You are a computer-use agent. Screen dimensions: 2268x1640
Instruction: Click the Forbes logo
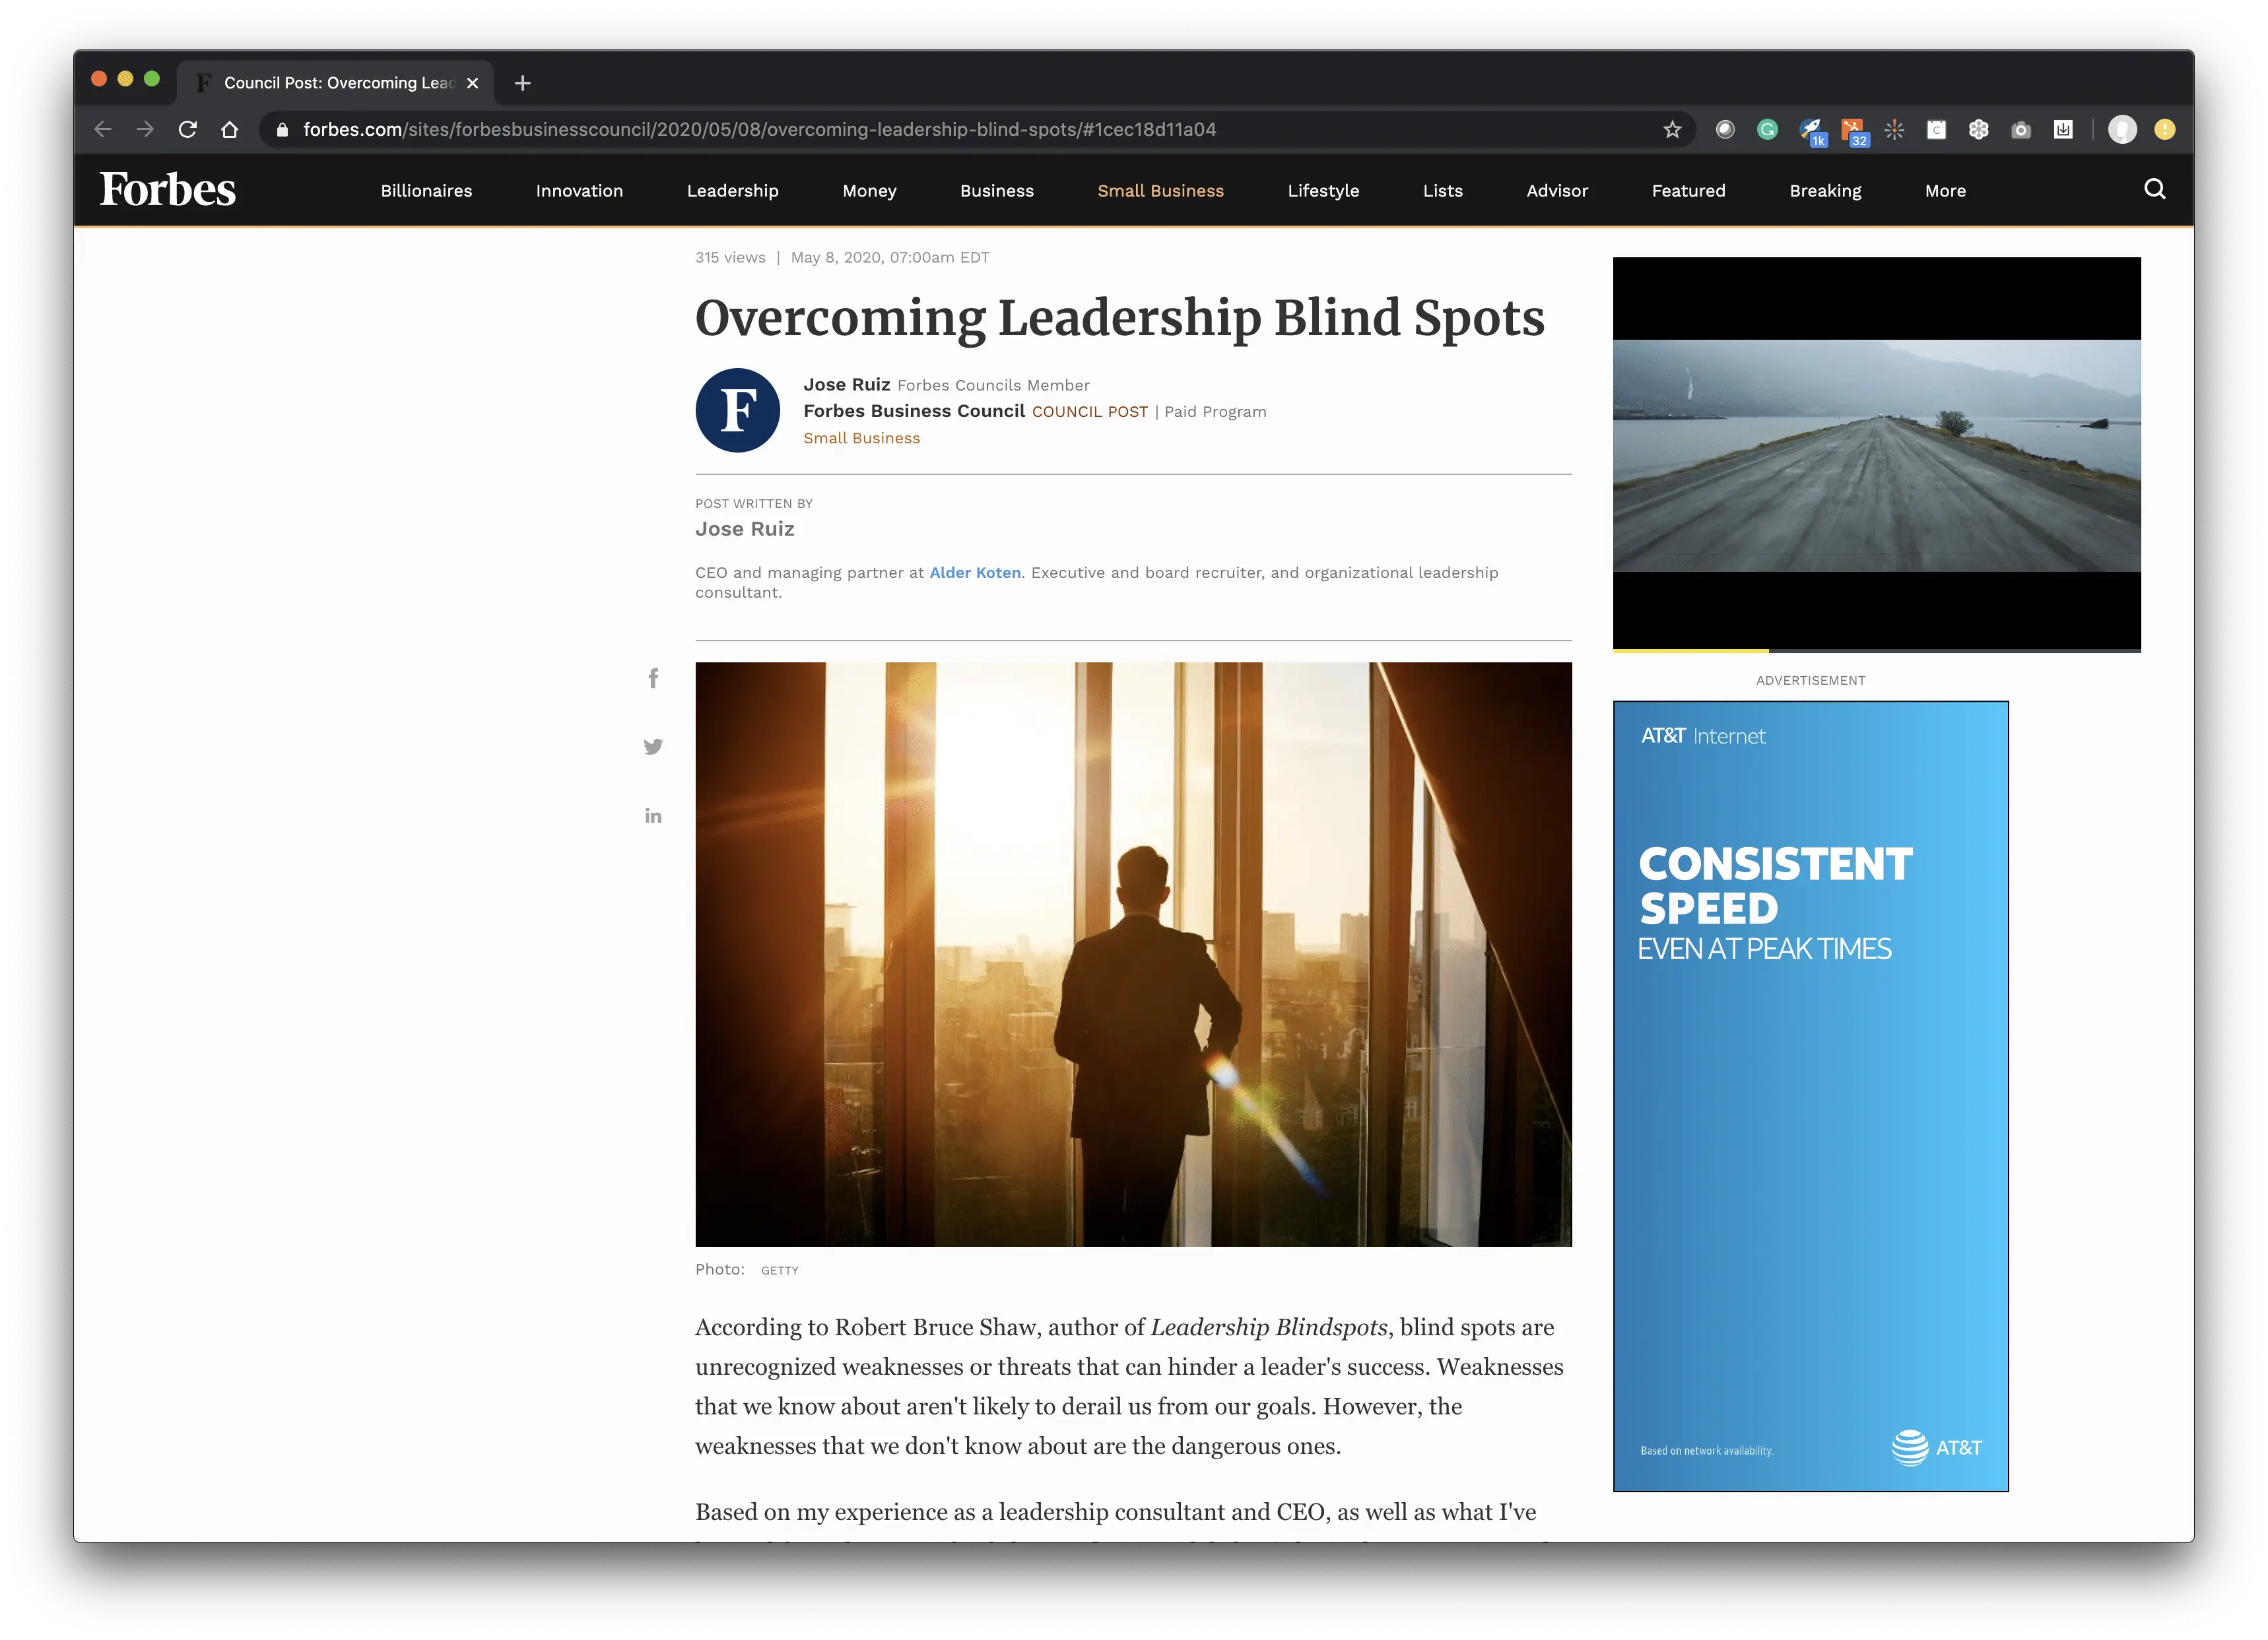[x=168, y=190]
